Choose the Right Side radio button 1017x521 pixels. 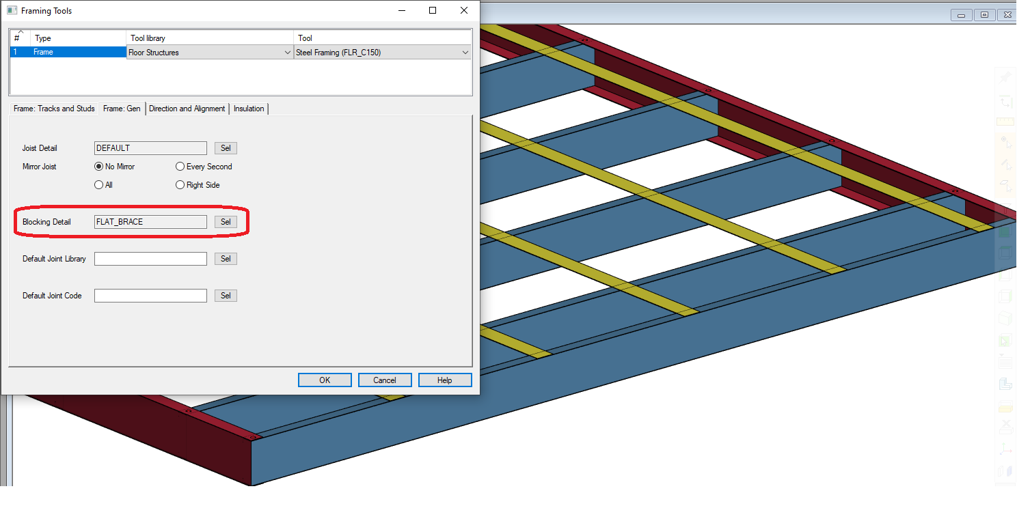[x=180, y=185]
